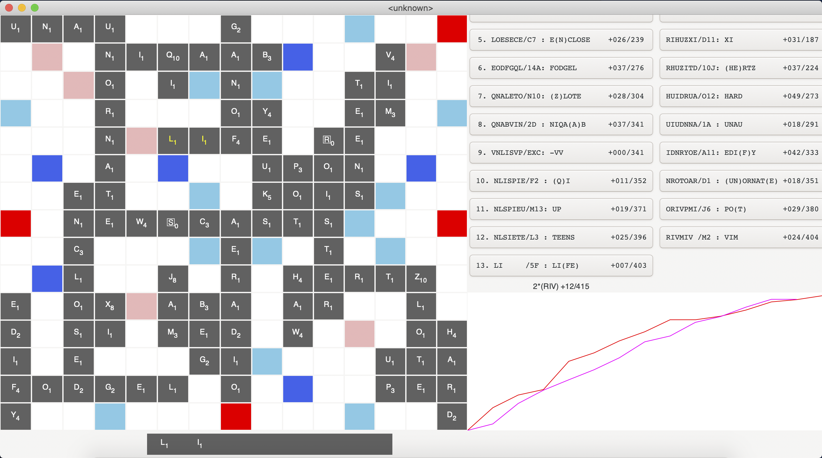The width and height of the screenshot is (822, 458).
Task: Click the J8 tile on the board
Action: coord(173,278)
